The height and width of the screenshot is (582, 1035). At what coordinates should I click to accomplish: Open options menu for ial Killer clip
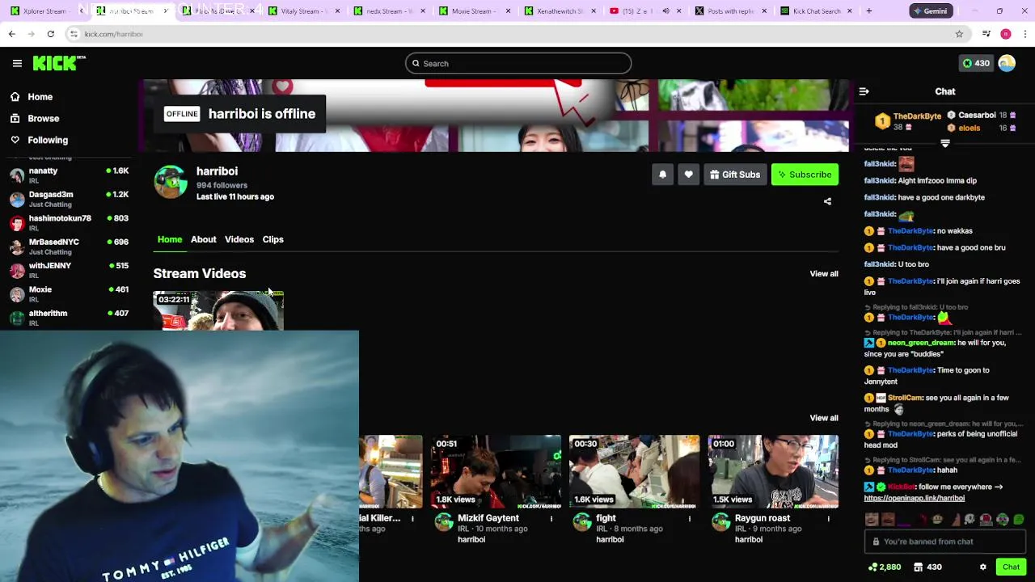412,519
